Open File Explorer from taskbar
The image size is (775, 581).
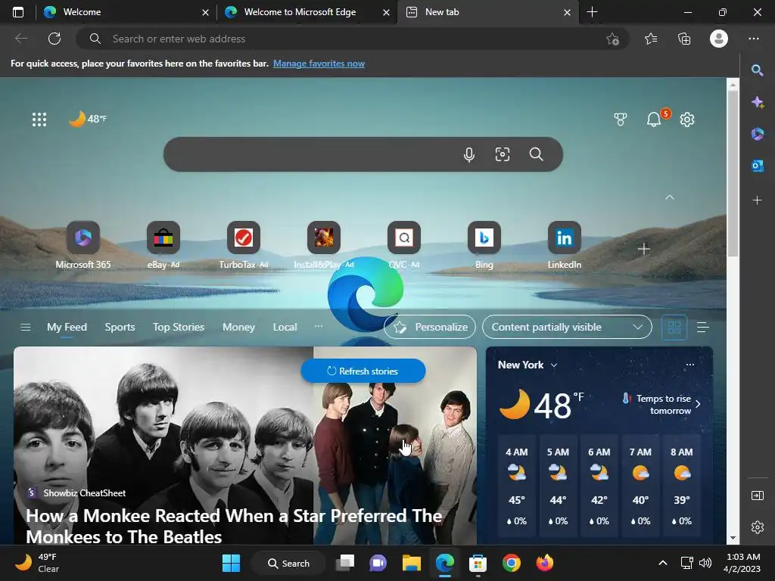(411, 563)
